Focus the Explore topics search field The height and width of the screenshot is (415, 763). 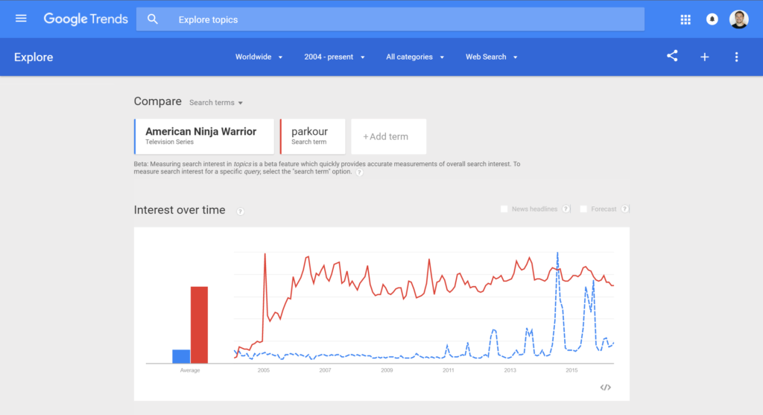(x=390, y=19)
